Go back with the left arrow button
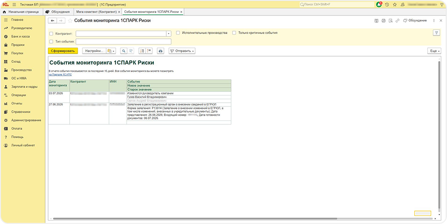The width and height of the screenshot is (447, 224). click(x=52, y=21)
